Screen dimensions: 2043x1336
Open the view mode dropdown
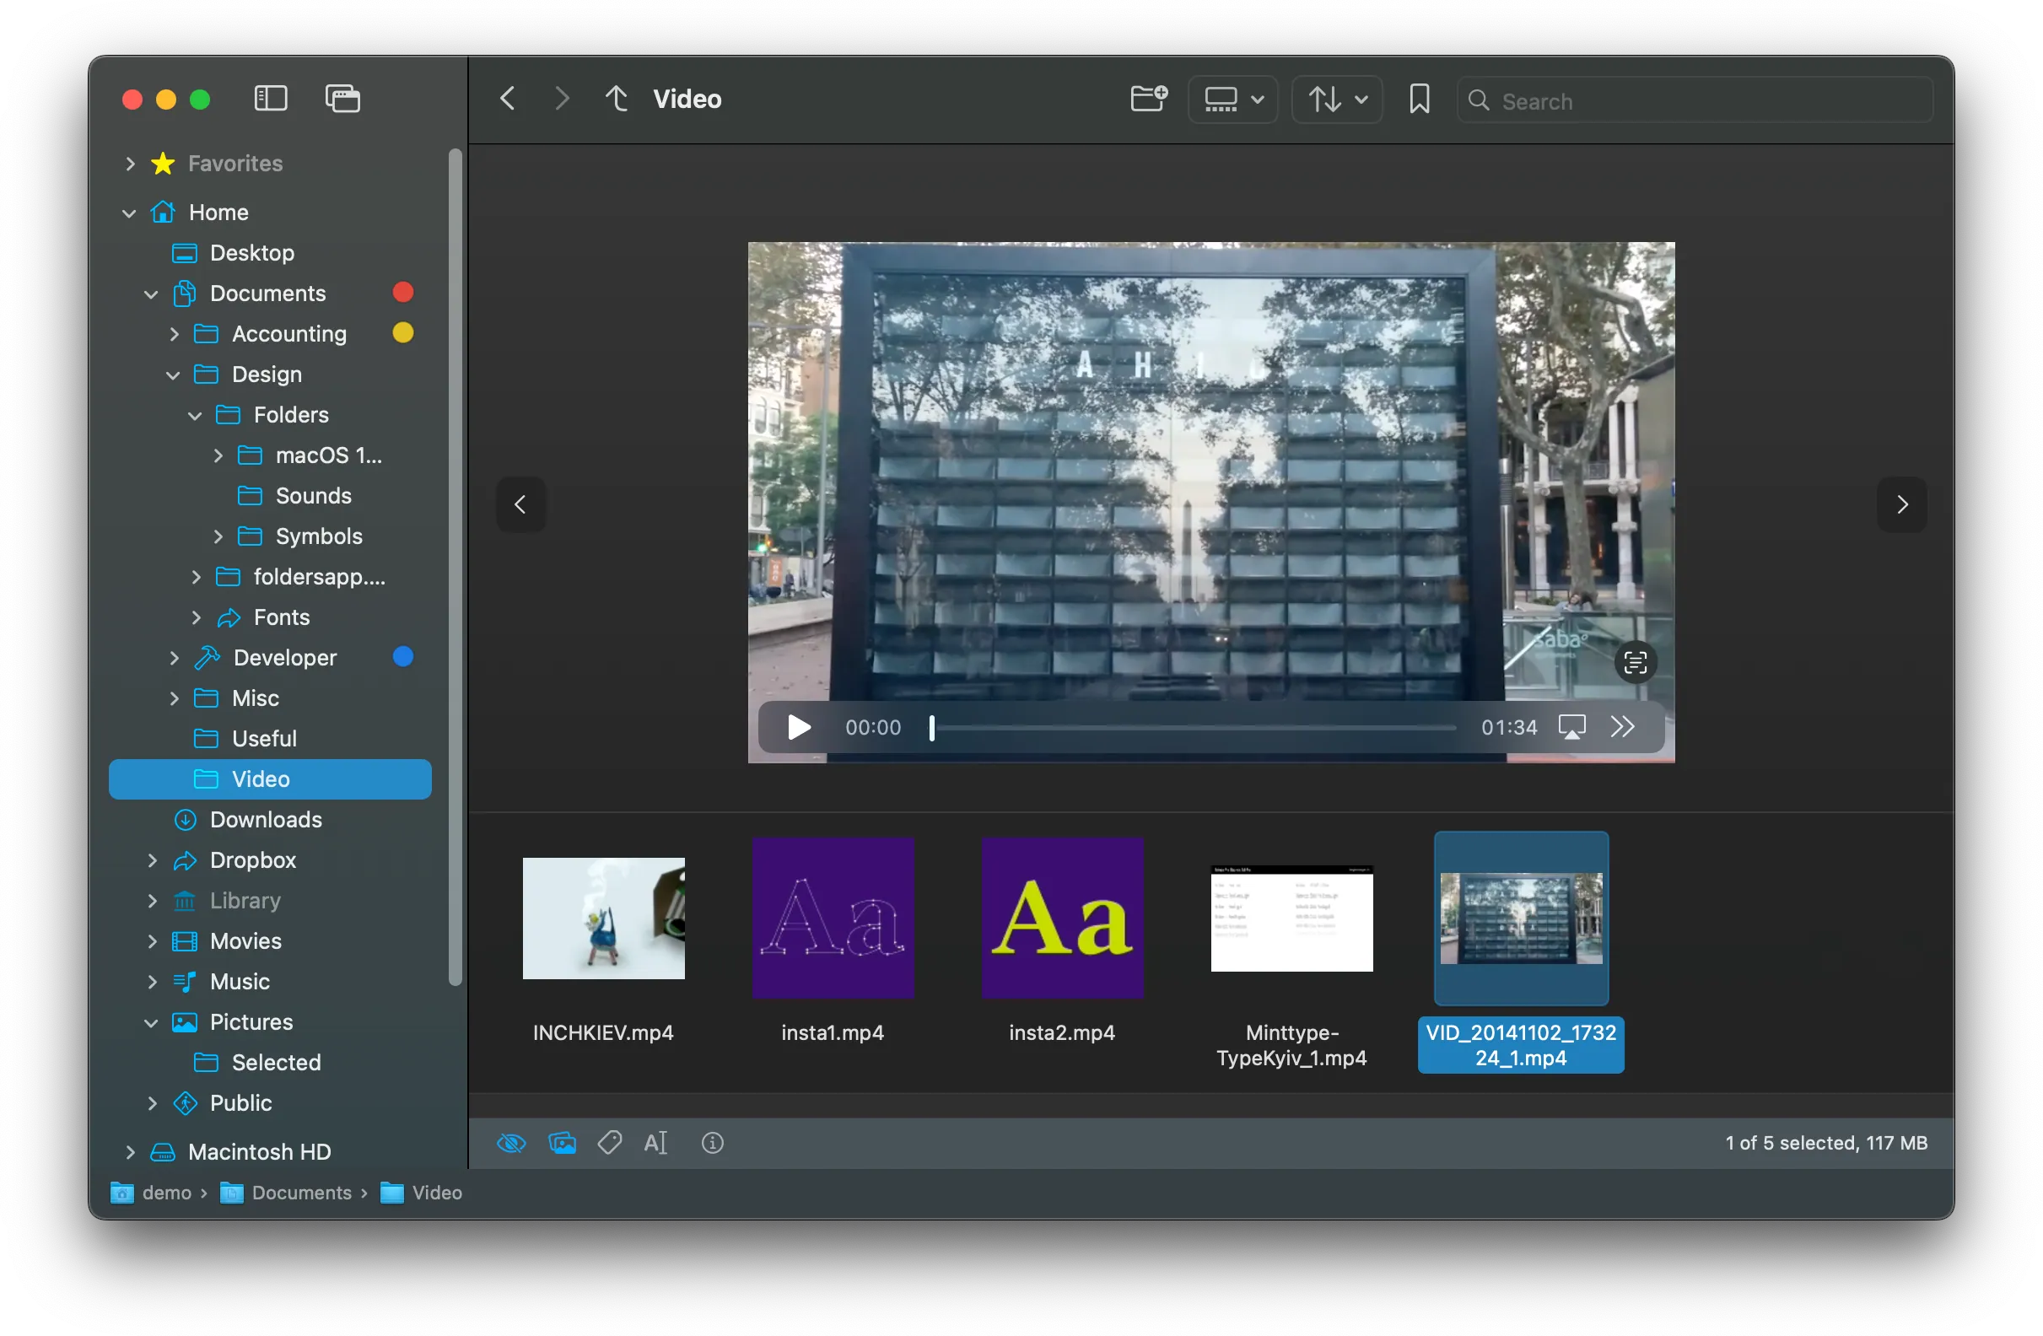point(1232,100)
